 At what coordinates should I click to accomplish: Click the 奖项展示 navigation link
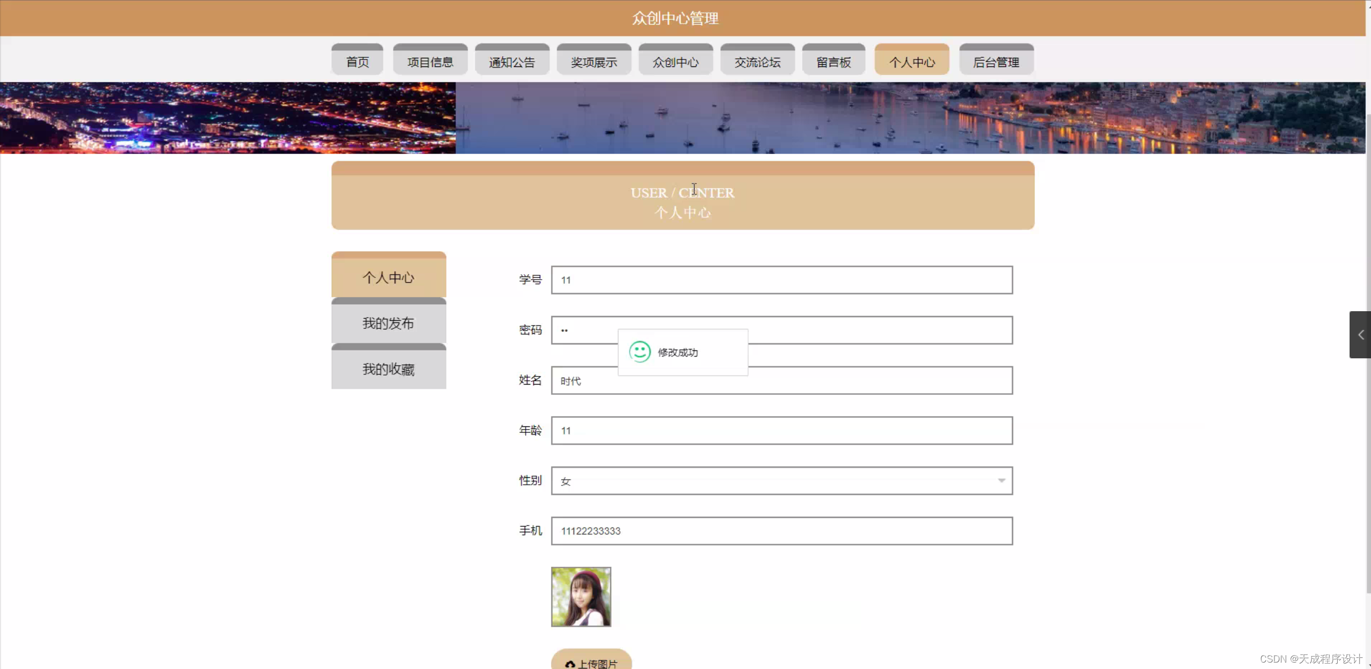(x=593, y=61)
